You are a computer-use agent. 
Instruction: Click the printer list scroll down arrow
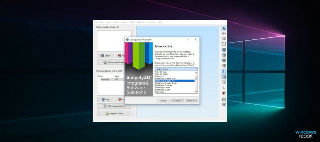tap(196, 92)
